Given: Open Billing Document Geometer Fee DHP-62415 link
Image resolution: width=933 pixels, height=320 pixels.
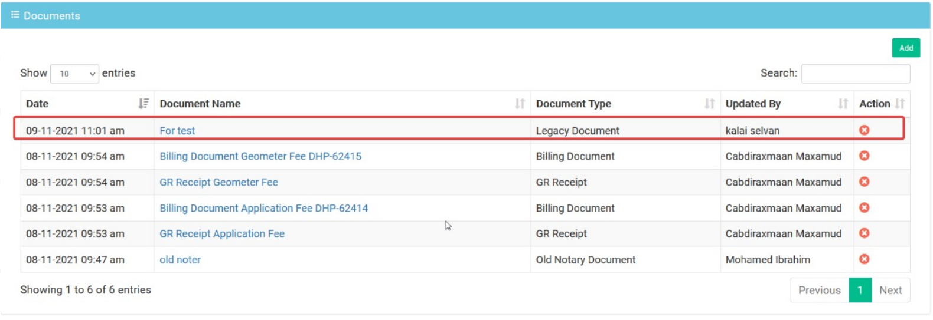Looking at the screenshot, I should (260, 156).
